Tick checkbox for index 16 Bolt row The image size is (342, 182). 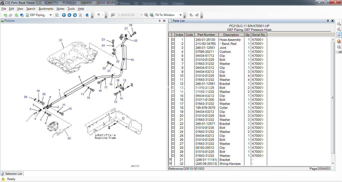pos(173,100)
